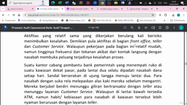Open the side panel view icon
The height and width of the screenshot is (105, 187).
153,28
